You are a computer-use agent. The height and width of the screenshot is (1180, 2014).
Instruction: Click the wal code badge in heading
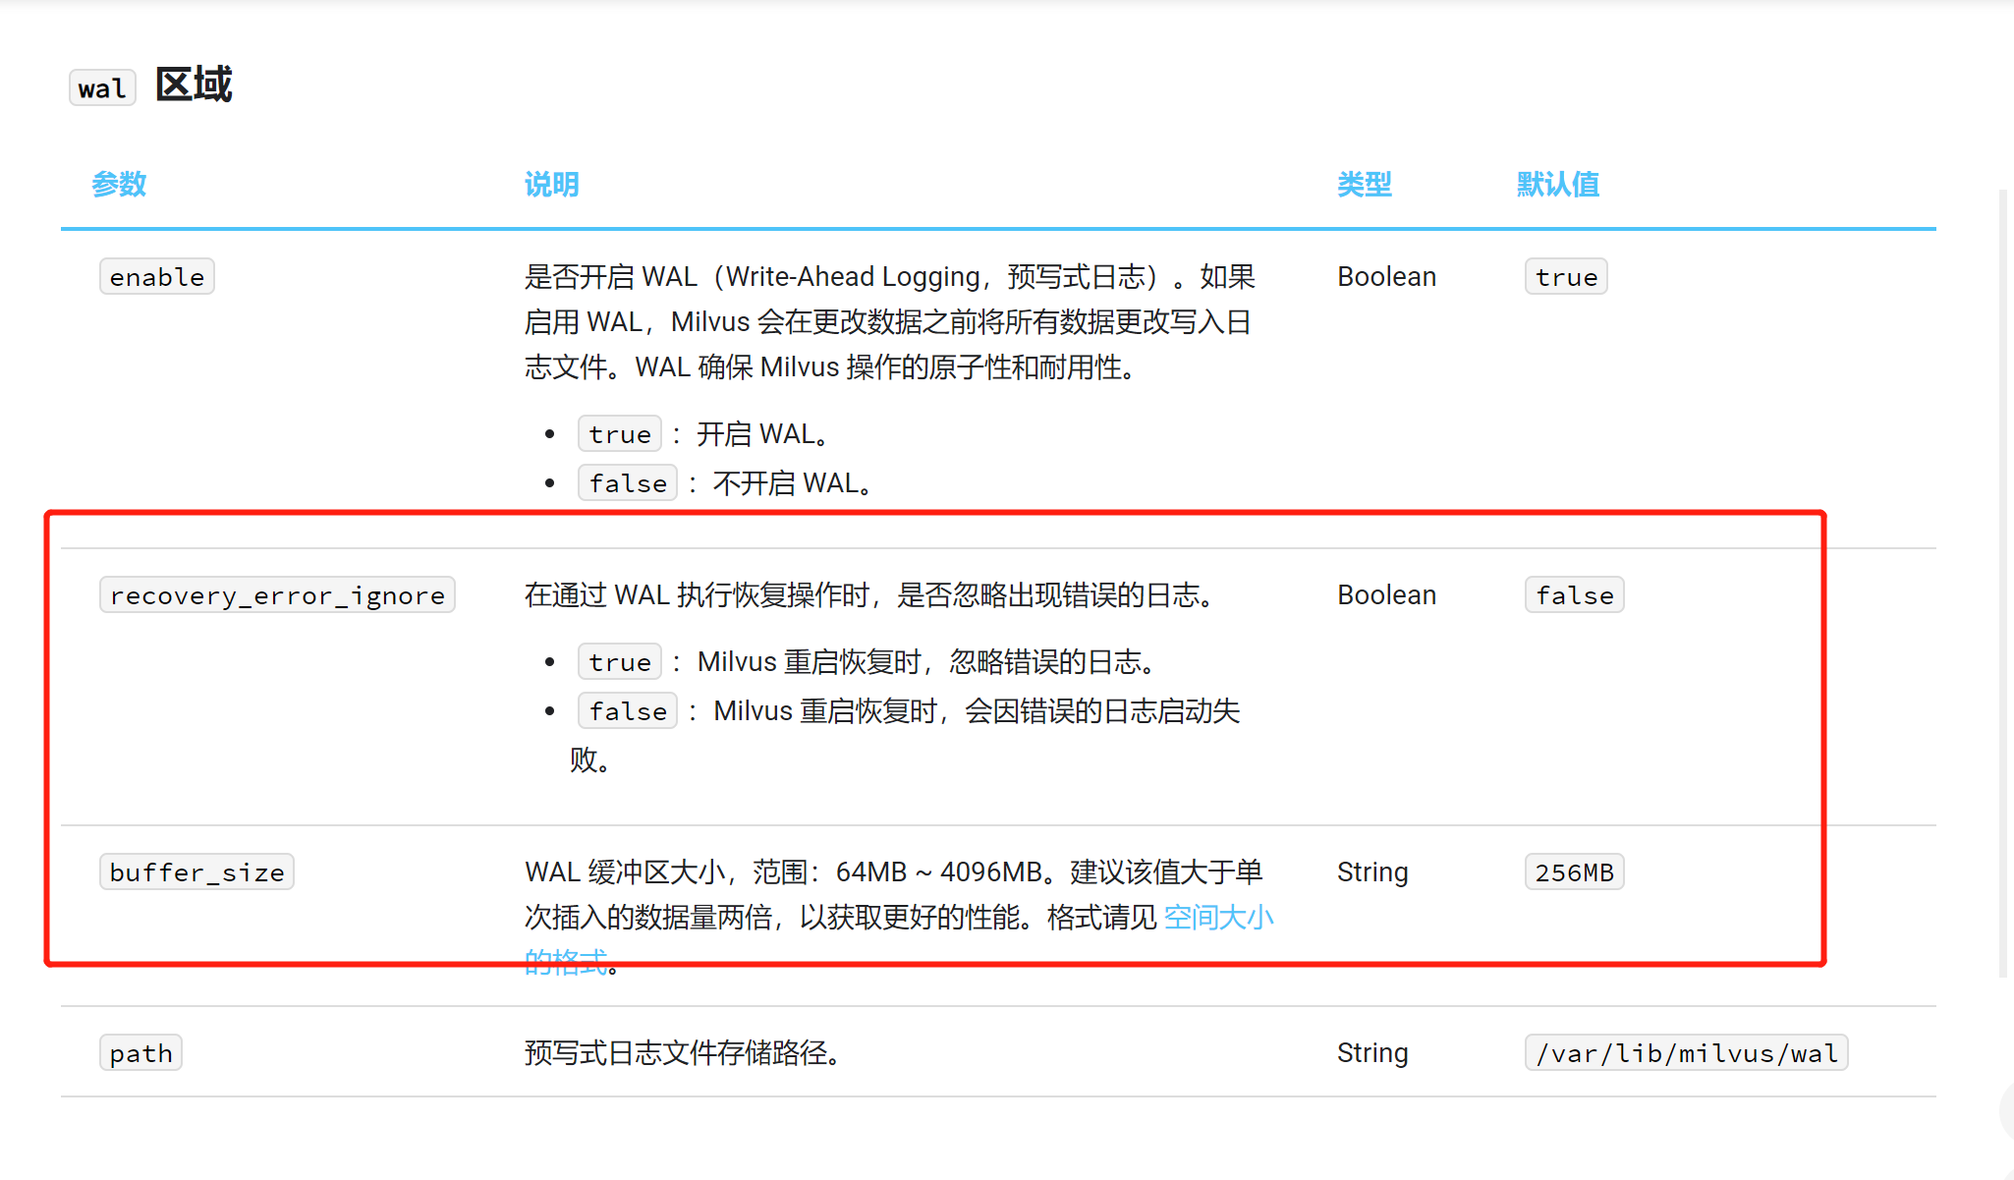click(x=101, y=87)
